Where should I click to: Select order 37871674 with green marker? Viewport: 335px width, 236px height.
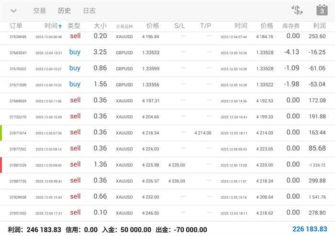click(167, 133)
